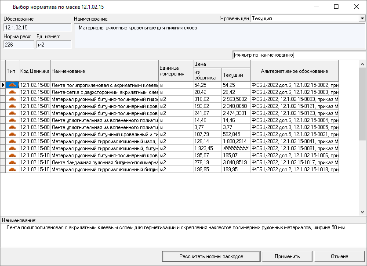Click the material icon in the 107,79 row

13,134
